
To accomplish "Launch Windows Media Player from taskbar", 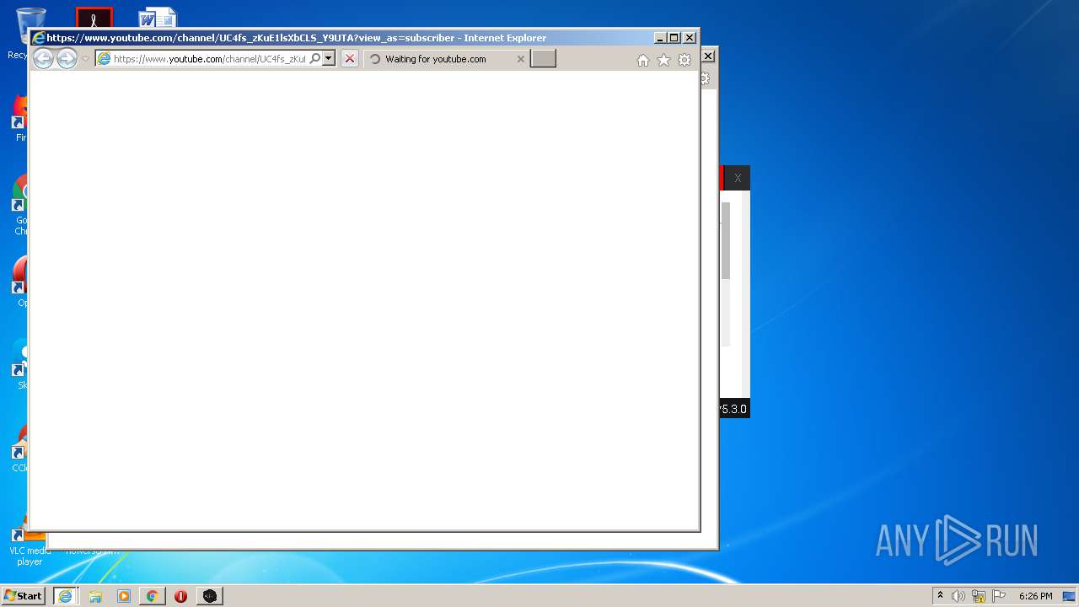I will click(124, 596).
